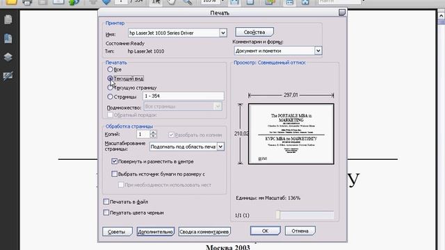This screenshot has width=445, height=250.
Task: Click the 'Москва 2003' document text
Action: [x=228, y=247]
